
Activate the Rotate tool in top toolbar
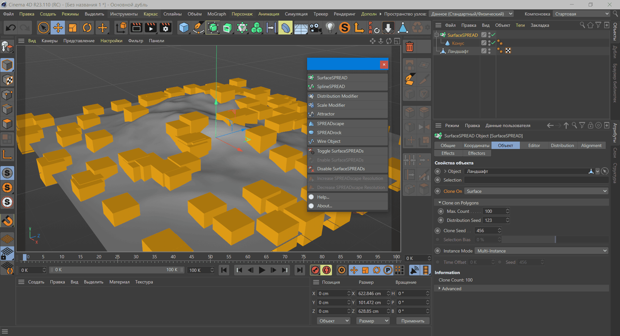[87, 28]
